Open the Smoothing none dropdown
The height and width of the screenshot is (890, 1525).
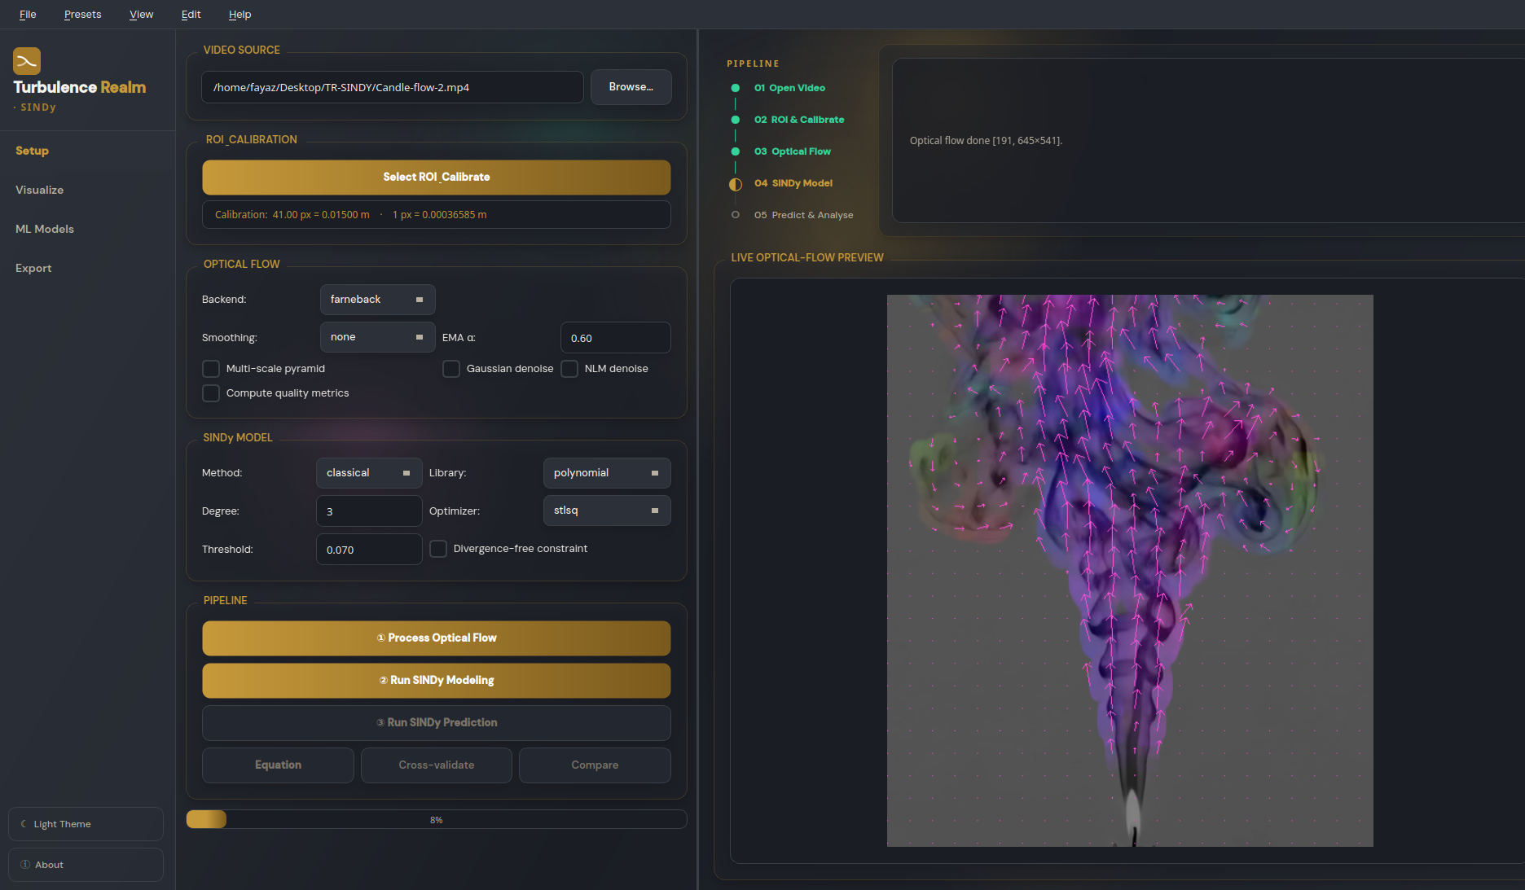point(378,337)
